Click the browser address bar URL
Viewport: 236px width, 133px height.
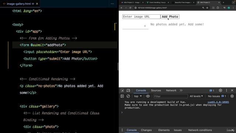pos(152,8)
